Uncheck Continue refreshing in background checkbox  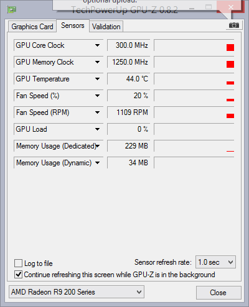(18, 275)
